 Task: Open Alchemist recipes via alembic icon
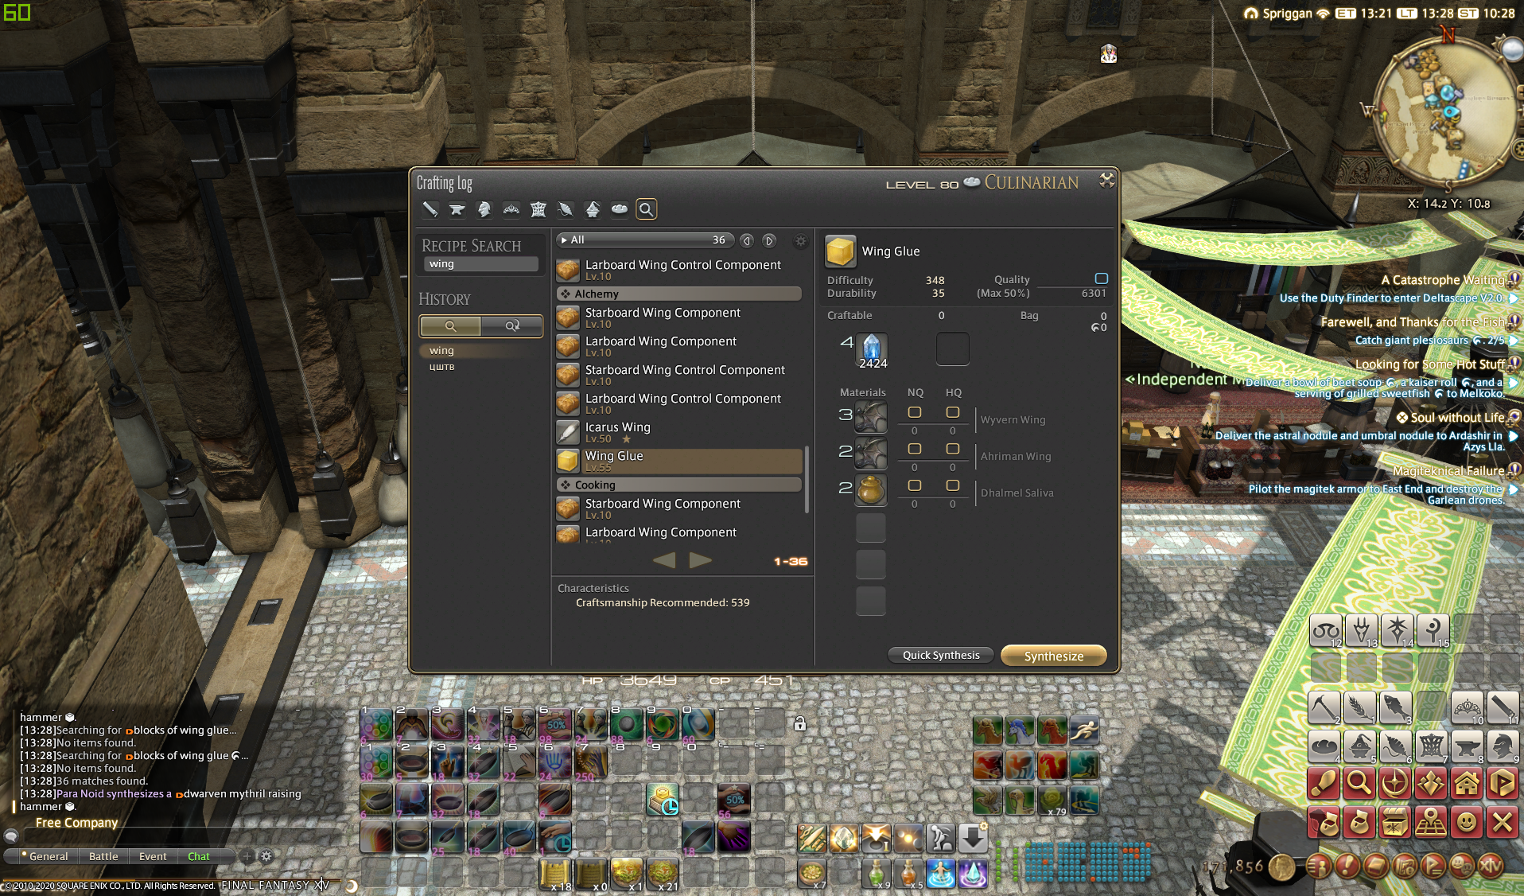(x=593, y=209)
